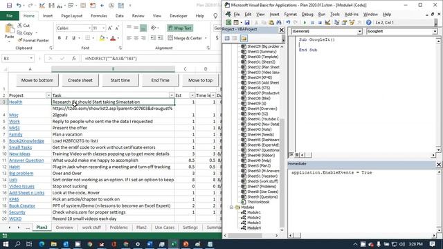Image resolution: width=443 pixels, height=249 pixels.
Task: Switch to the Overview sheet tab
Action: tap(64, 228)
